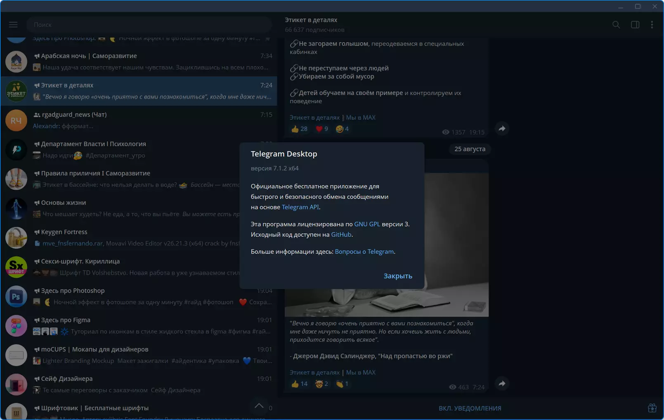Click the heart reaction with 9
The width and height of the screenshot is (664, 420).
(321, 129)
